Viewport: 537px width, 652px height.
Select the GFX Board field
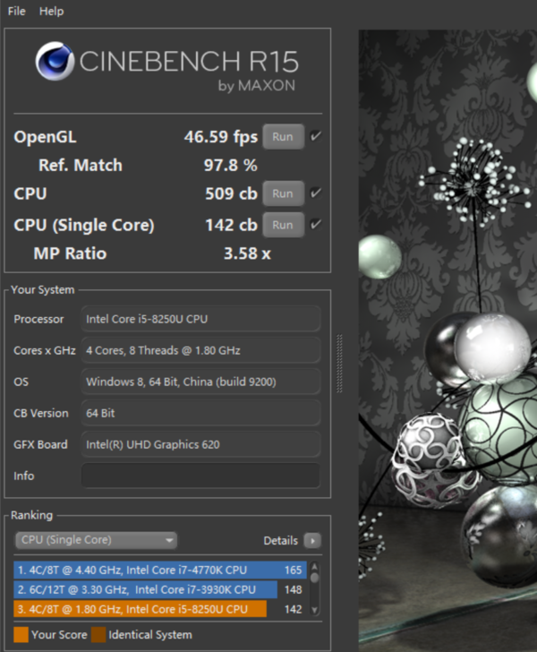pos(200,444)
